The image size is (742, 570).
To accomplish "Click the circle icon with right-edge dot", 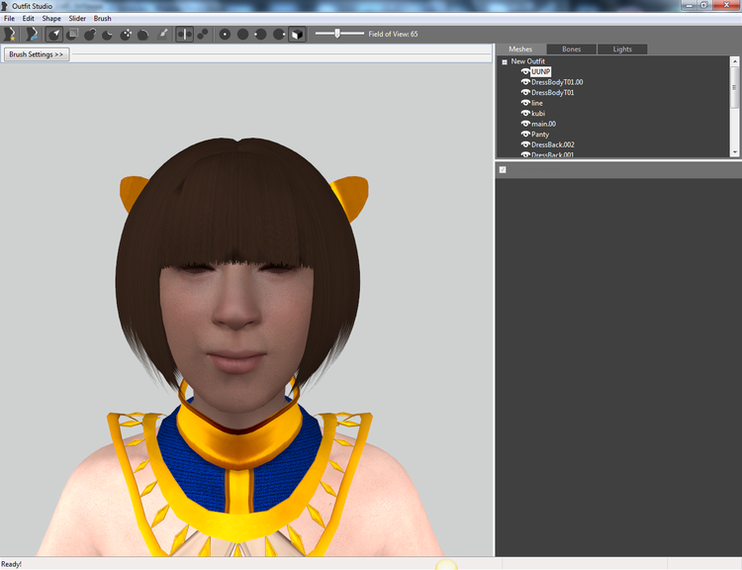I will (x=279, y=34).
